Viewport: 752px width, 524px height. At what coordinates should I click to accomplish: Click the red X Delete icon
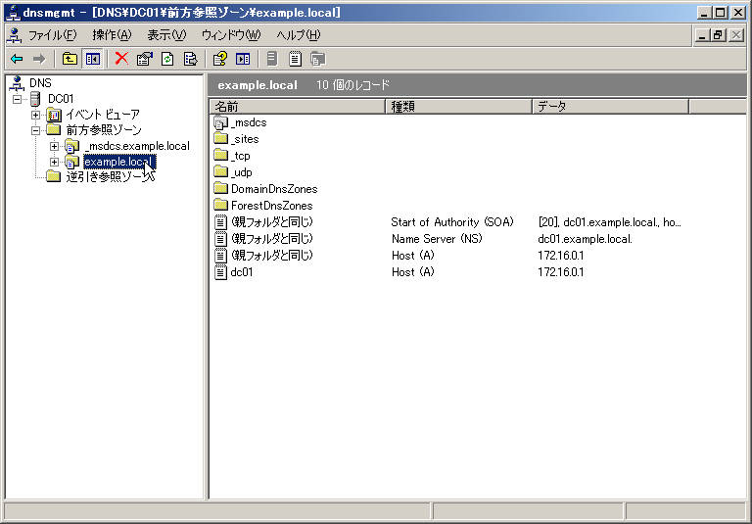[x=121, y=59]
